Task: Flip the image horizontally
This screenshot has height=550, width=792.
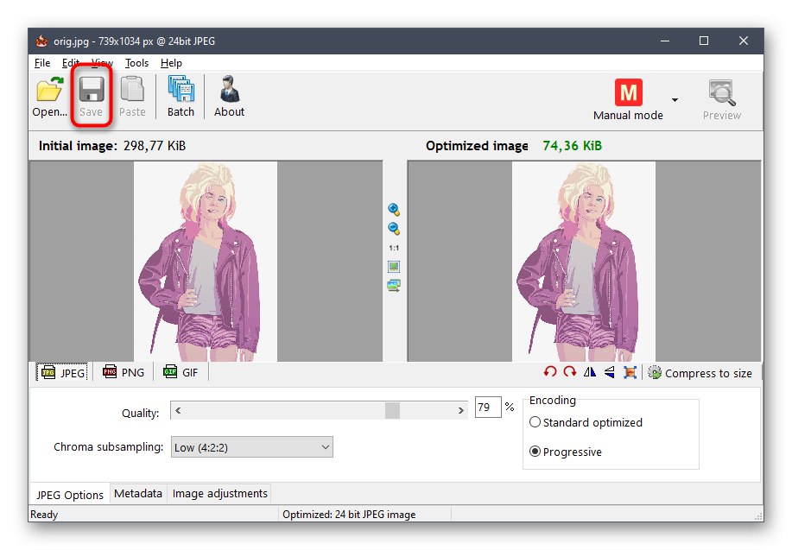Action: pos(589,372)
